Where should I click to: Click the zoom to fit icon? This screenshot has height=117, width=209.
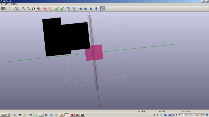38,9
